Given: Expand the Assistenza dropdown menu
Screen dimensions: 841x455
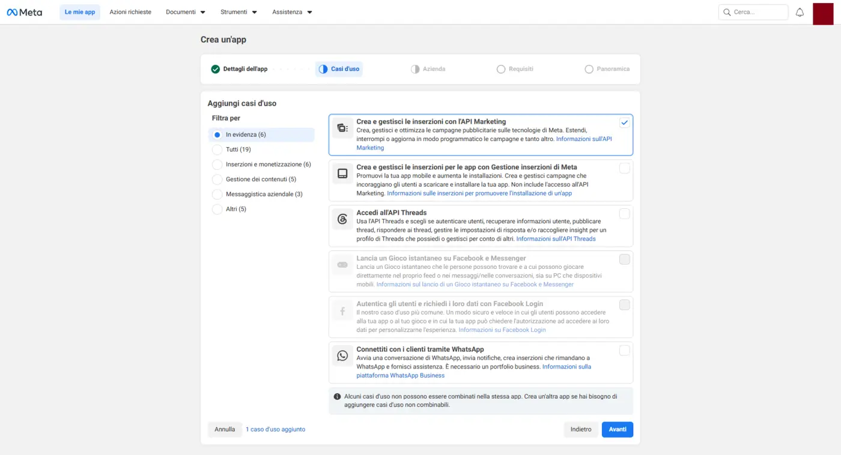Looking at the screenshot, I should point(292,12).
